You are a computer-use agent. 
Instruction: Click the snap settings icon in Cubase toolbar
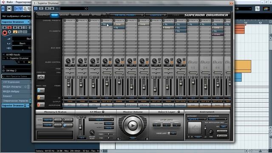click(x=258, y=8)
